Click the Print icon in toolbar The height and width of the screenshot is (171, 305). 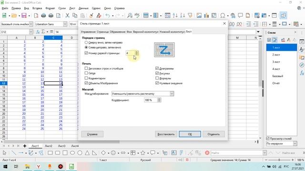tap(51, 16)
